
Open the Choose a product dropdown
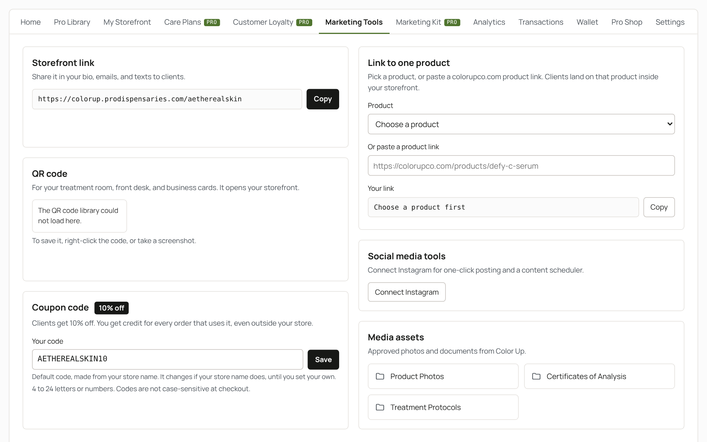pos(521,124)
